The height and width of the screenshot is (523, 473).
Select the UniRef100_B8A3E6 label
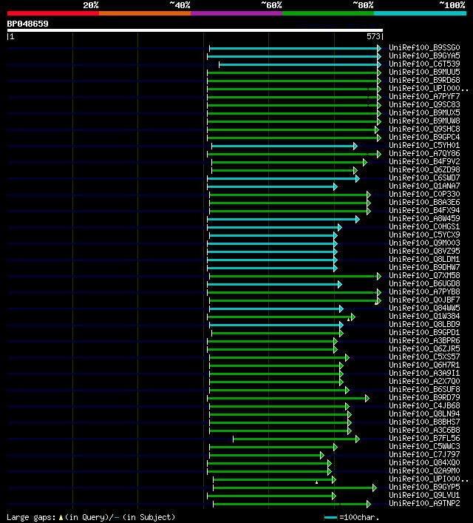click(x=424, y=202)
